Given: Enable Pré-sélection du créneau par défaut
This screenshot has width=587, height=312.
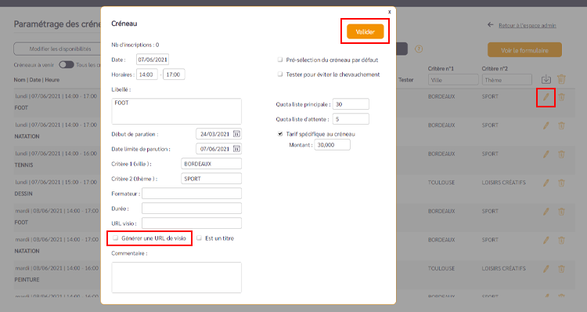Looking at the screenshot, I should click(280, 60).
